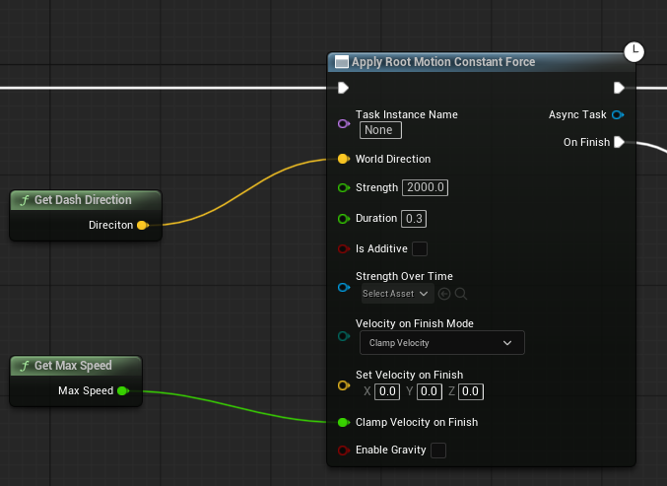Screen dimensions: 667x486
Task: Click the node icon beside Apply Root Motion title
Action: pos(342,62)
